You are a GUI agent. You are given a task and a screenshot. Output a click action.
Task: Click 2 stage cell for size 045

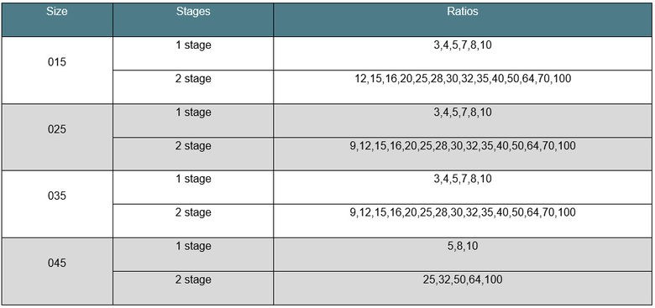193,288
